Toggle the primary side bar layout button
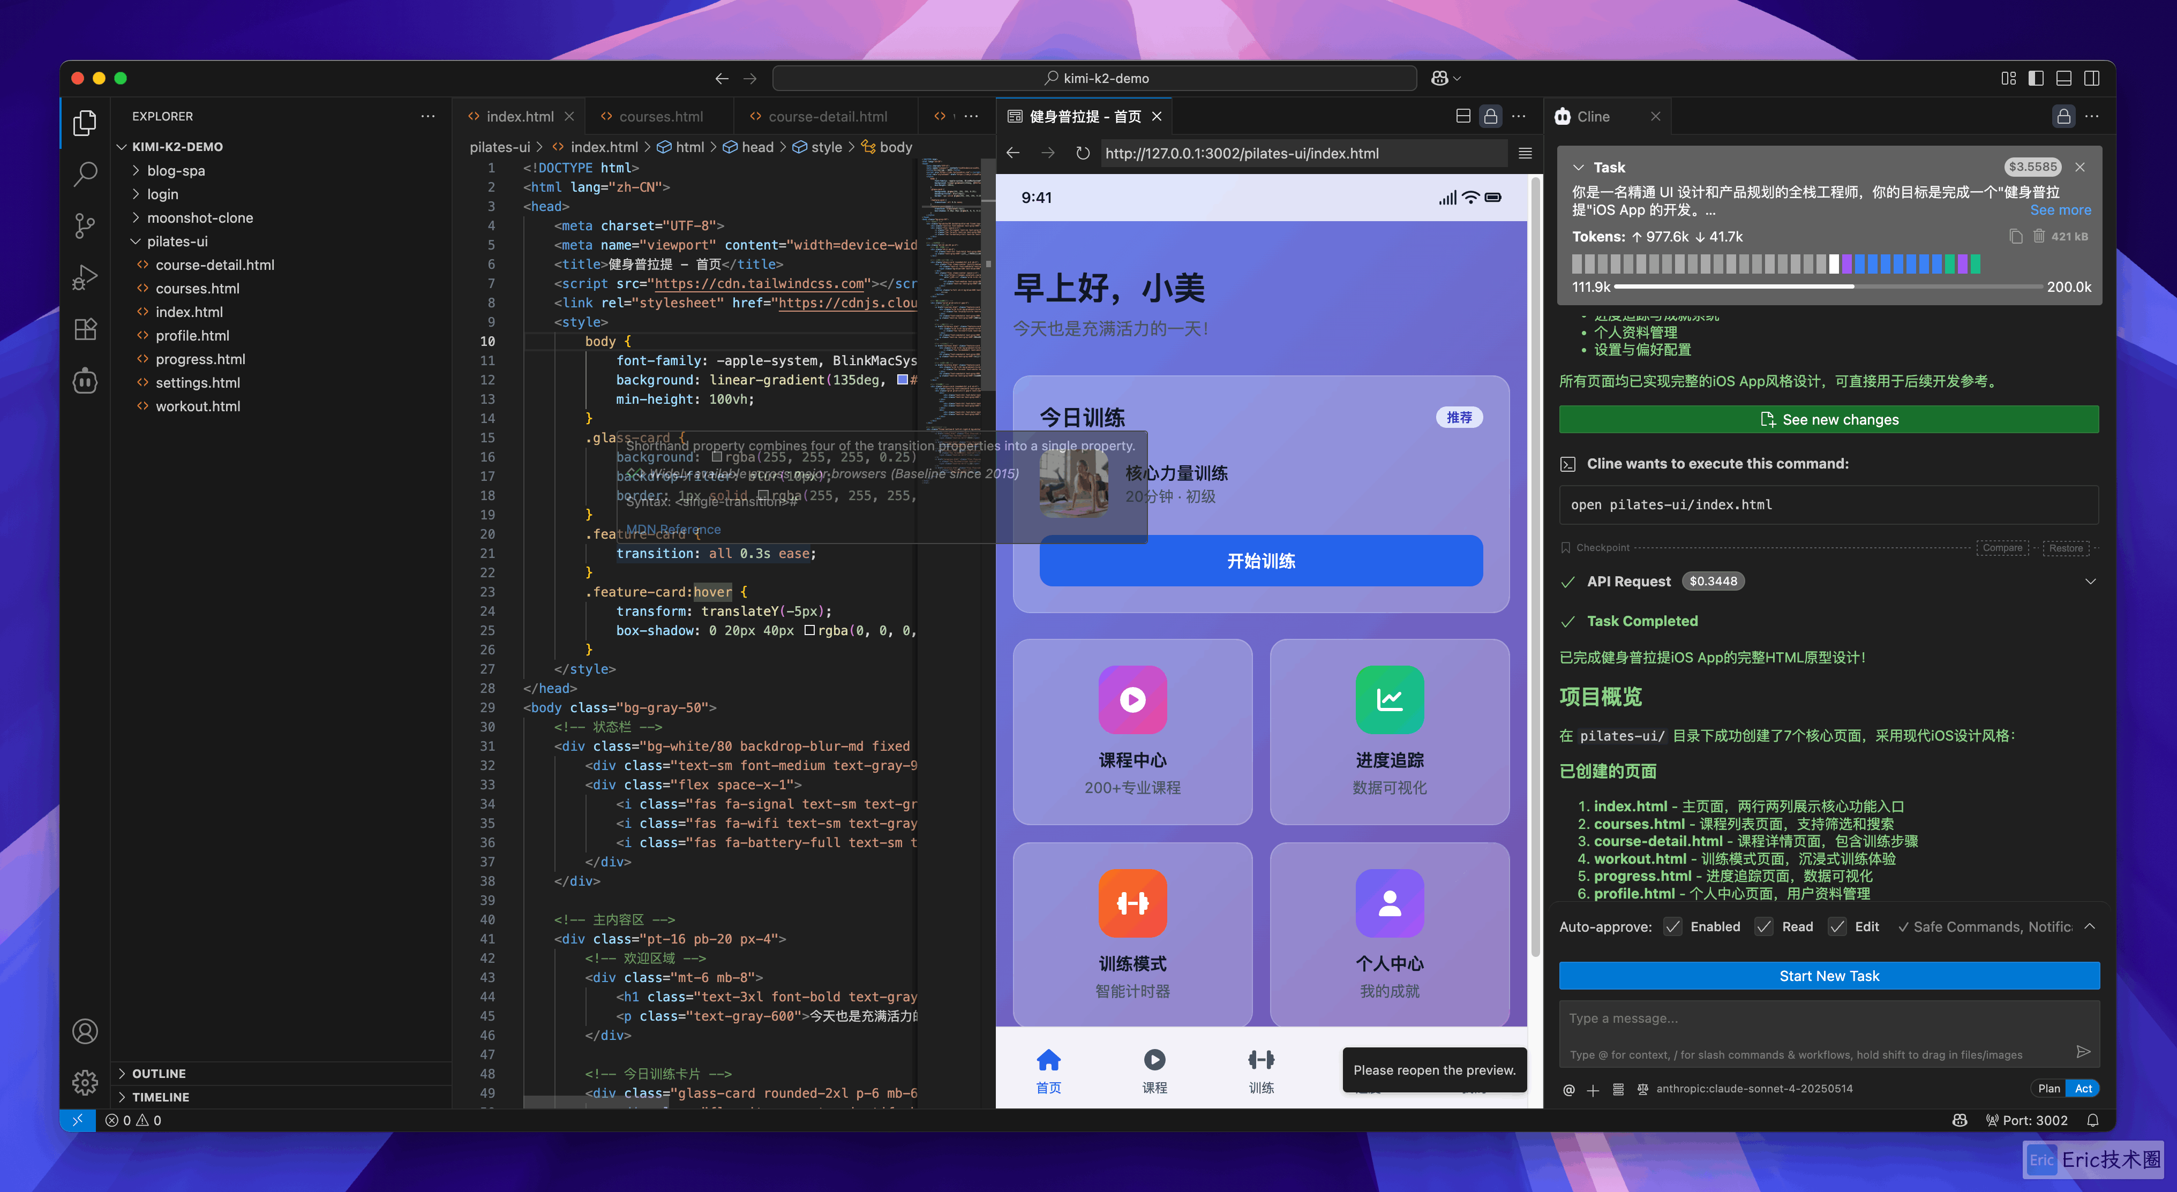This screenshot has width=2177, height=1192. (x=2035, y=78)
